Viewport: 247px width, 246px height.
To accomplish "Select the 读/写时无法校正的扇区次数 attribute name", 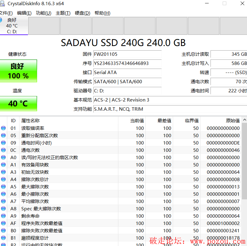I will (x=50, y=157).
